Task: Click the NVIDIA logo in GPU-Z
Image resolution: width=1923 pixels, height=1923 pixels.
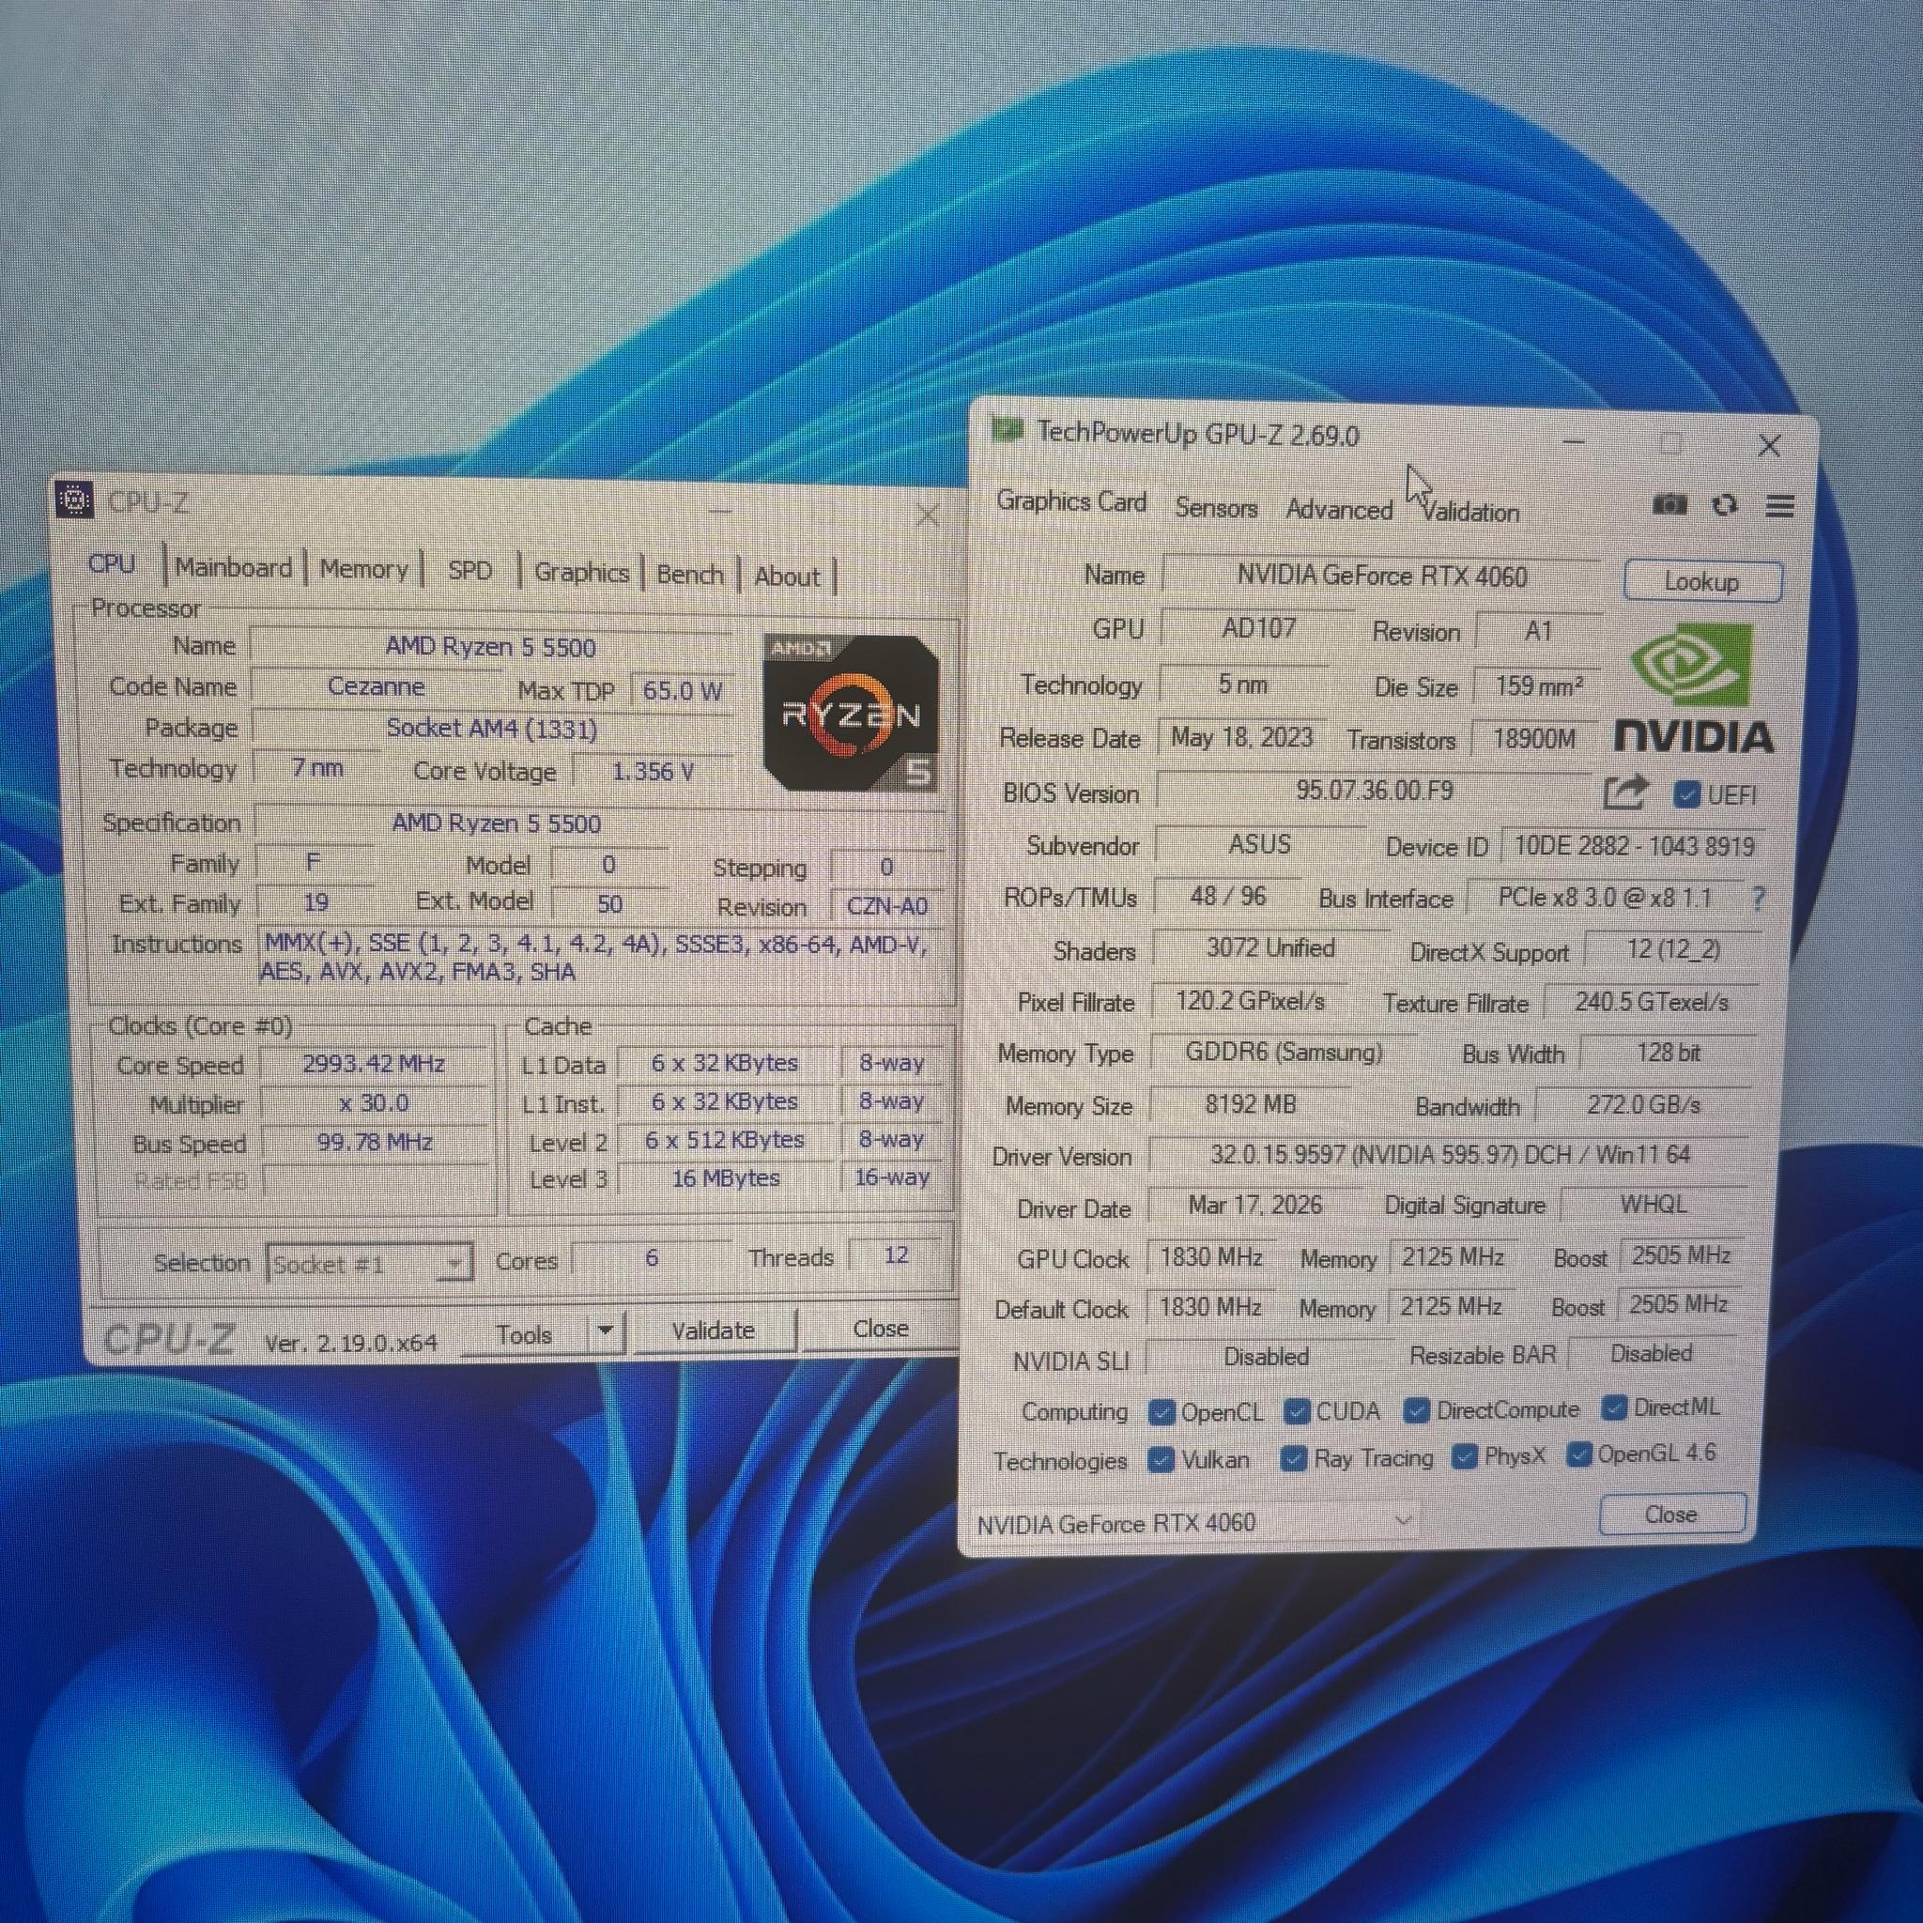Action: coord(1693,687)
